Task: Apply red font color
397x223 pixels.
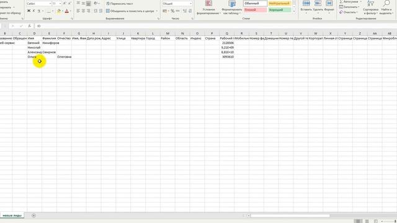Action: coord(67,11)
